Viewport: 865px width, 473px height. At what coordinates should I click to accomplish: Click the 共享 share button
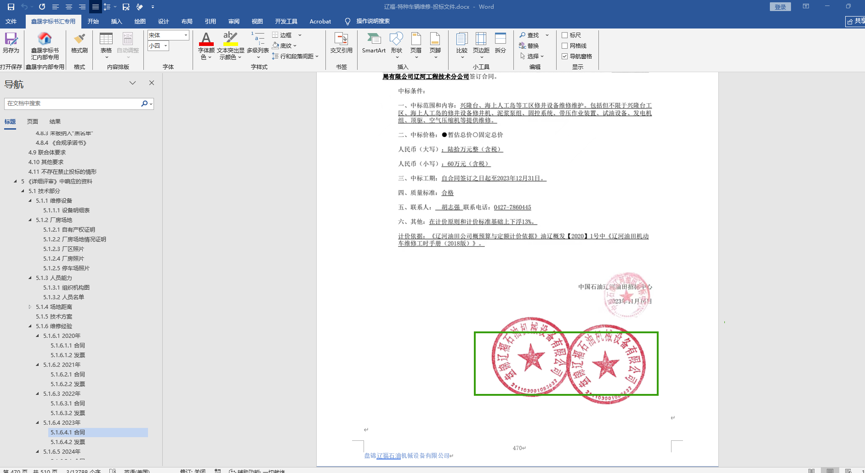coord(855,21)
